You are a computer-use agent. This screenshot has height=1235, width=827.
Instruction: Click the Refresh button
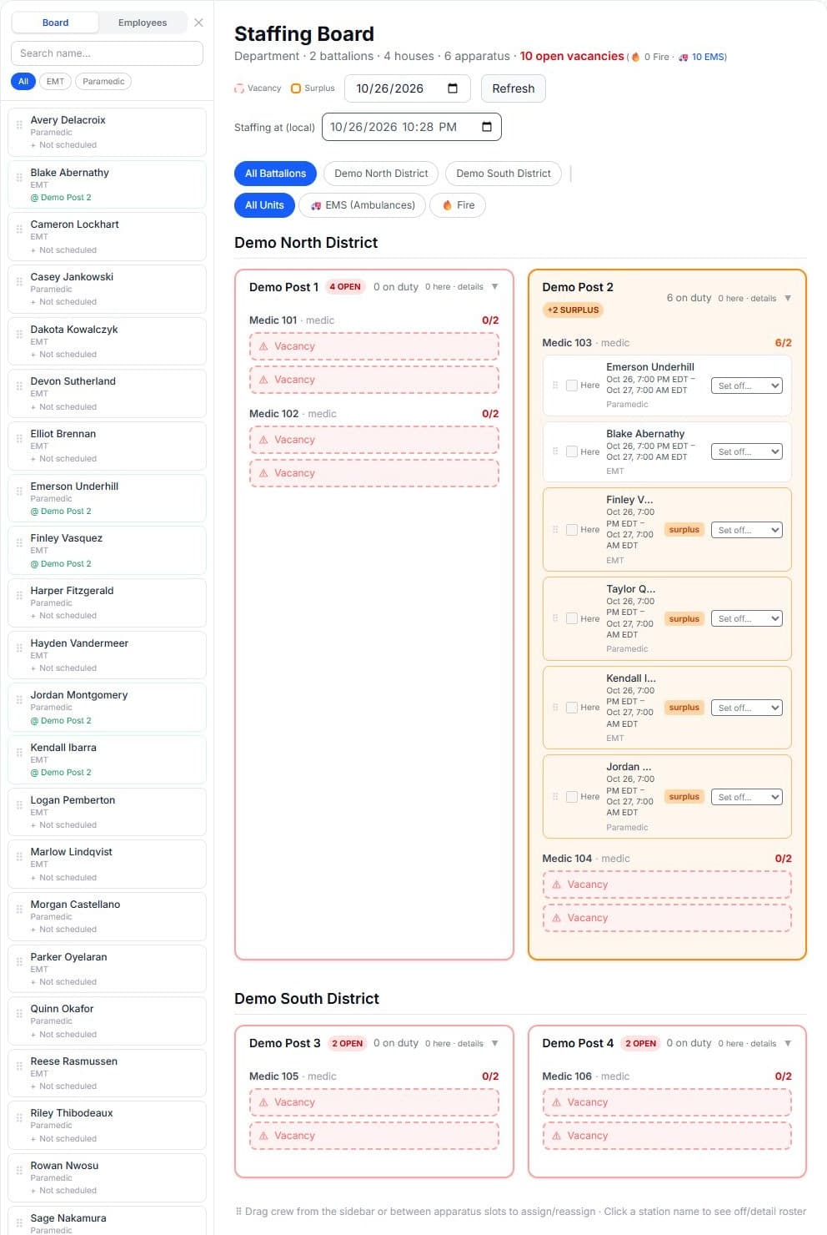point(514,88)
